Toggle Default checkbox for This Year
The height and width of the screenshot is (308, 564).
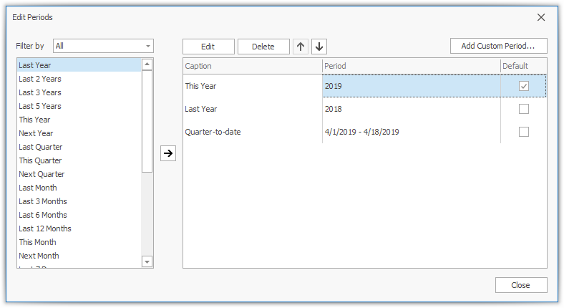(x=524, y=86)
